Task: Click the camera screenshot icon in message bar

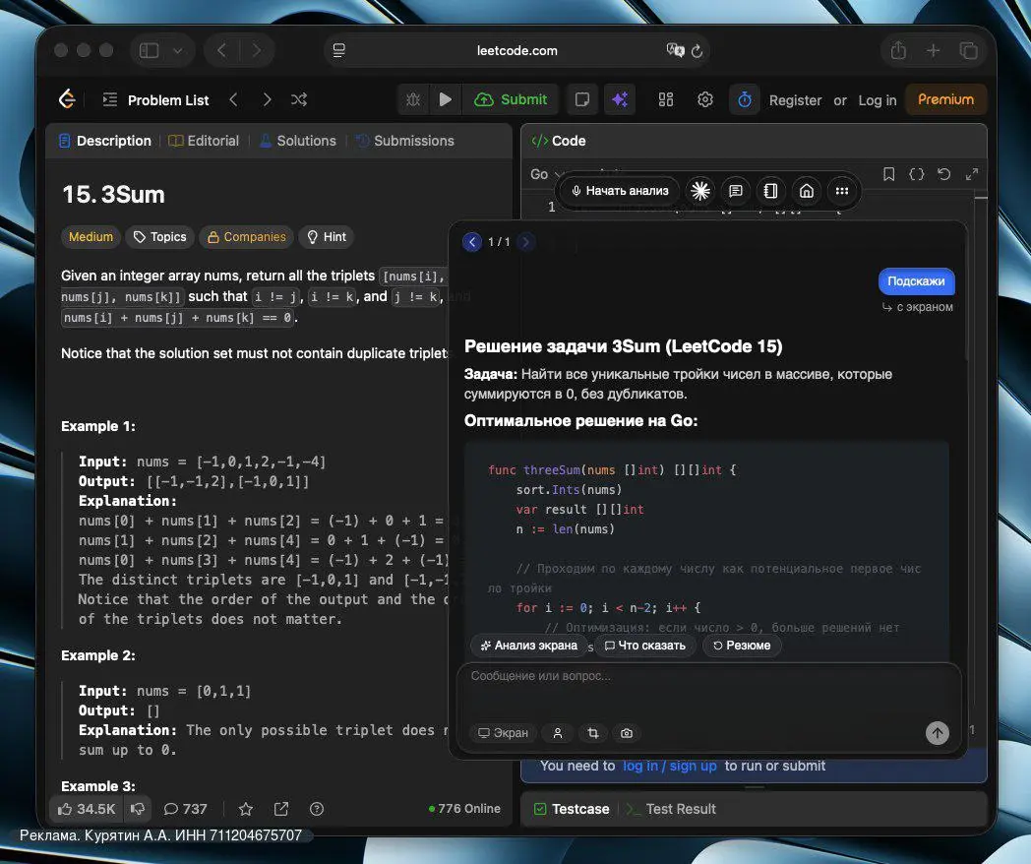Action: [x=627, y=733]
